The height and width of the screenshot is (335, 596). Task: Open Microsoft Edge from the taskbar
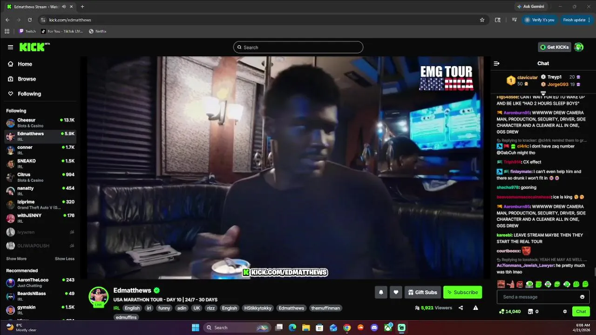click(x=292, y=328)
